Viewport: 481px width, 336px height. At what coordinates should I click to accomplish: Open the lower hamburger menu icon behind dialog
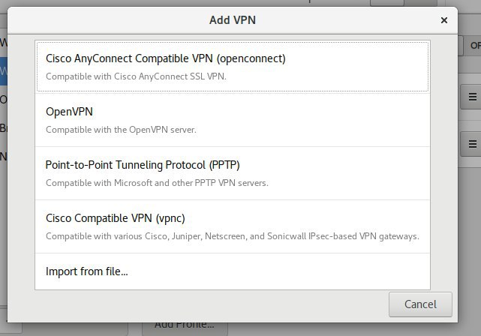tap(473, 144)
